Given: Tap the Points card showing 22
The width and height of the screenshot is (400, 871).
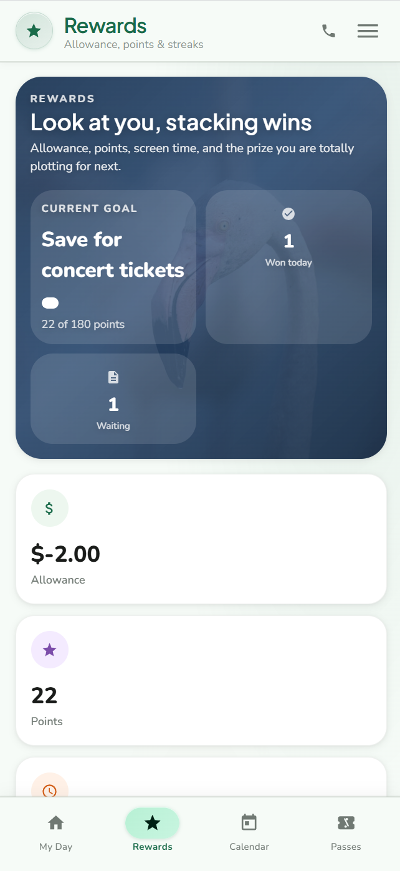Looking at the screenshot, I should (x=200, y=681).
